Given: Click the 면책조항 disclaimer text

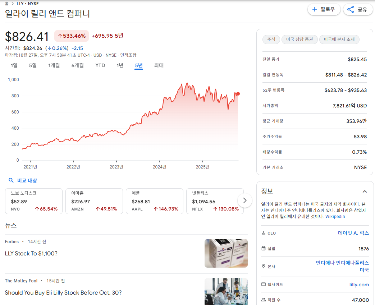Looking at the screenshot, I should pyautogui.click(x=128, y=55).
